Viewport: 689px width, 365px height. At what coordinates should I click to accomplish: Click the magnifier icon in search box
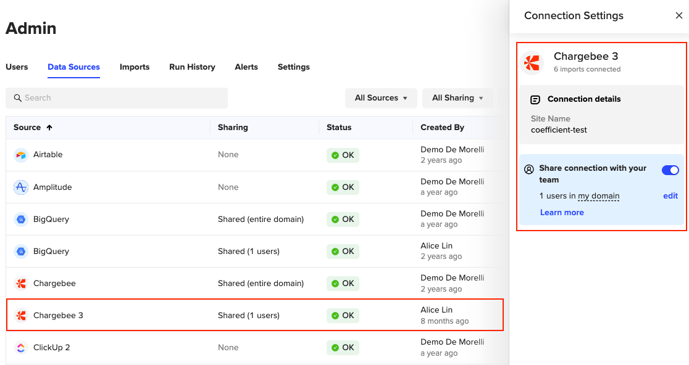(17, 98)
